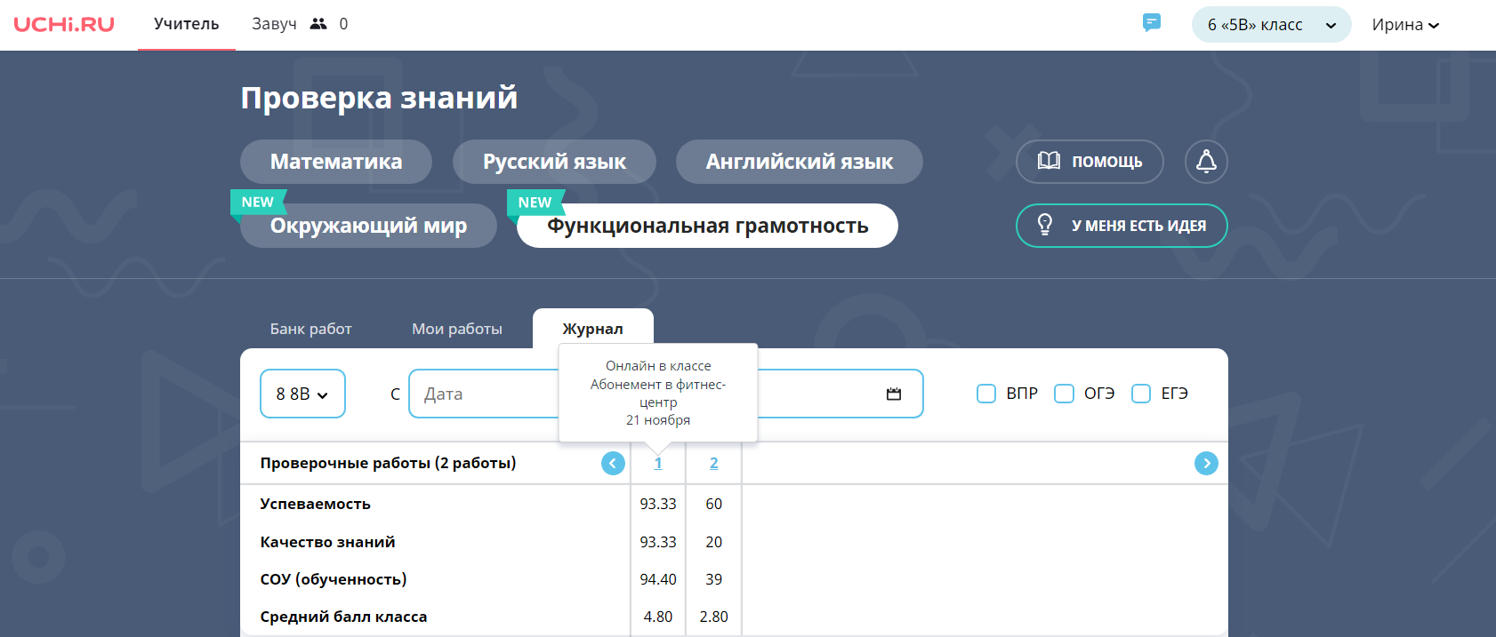Tick the ОГЭ checkbox
This screenshot has height=637, width=1496.
[1064, 394]
